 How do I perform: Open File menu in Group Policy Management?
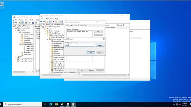click(16, 20)
